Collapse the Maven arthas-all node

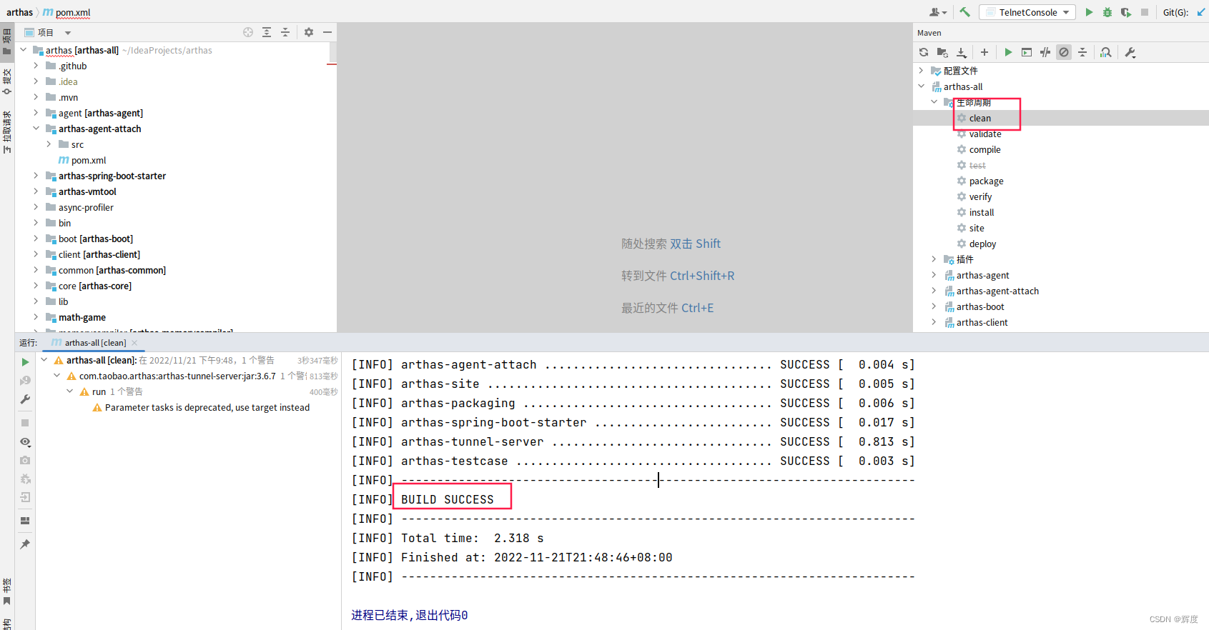921,86
